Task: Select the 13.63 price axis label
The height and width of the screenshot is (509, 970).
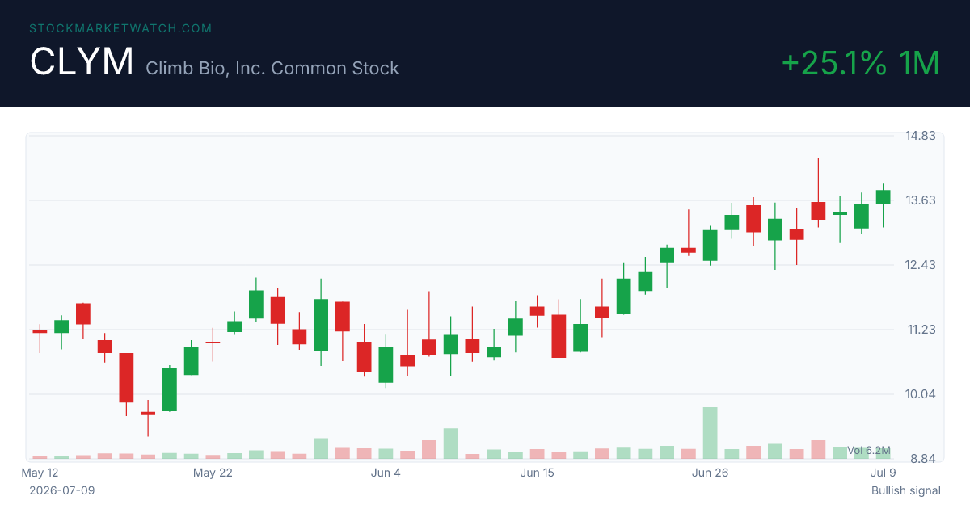Action: 919,200
